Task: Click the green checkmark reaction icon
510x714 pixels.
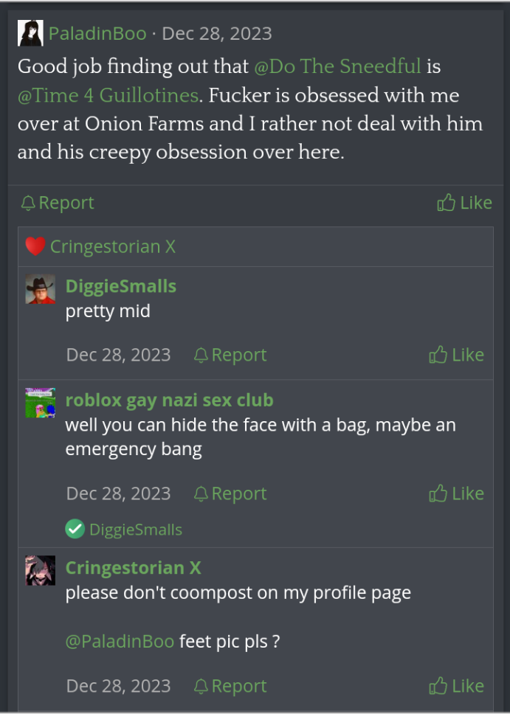Action: click(x=75, y=529)
